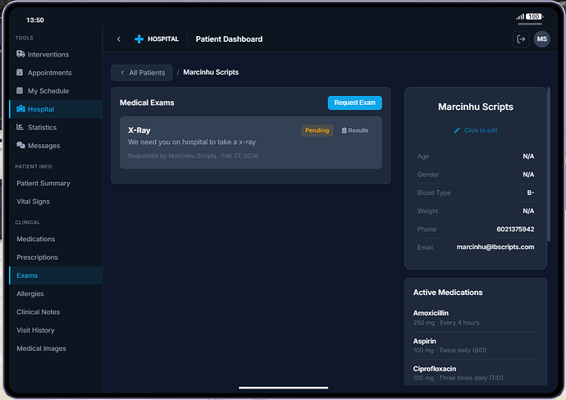Open the X-Ray exam Results

355,130
